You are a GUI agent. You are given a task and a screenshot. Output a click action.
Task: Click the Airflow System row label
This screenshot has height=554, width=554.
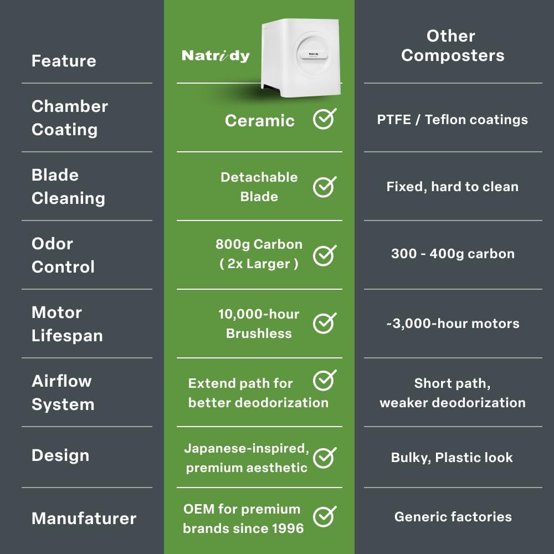pyautogui.click(x=62, y=392)
